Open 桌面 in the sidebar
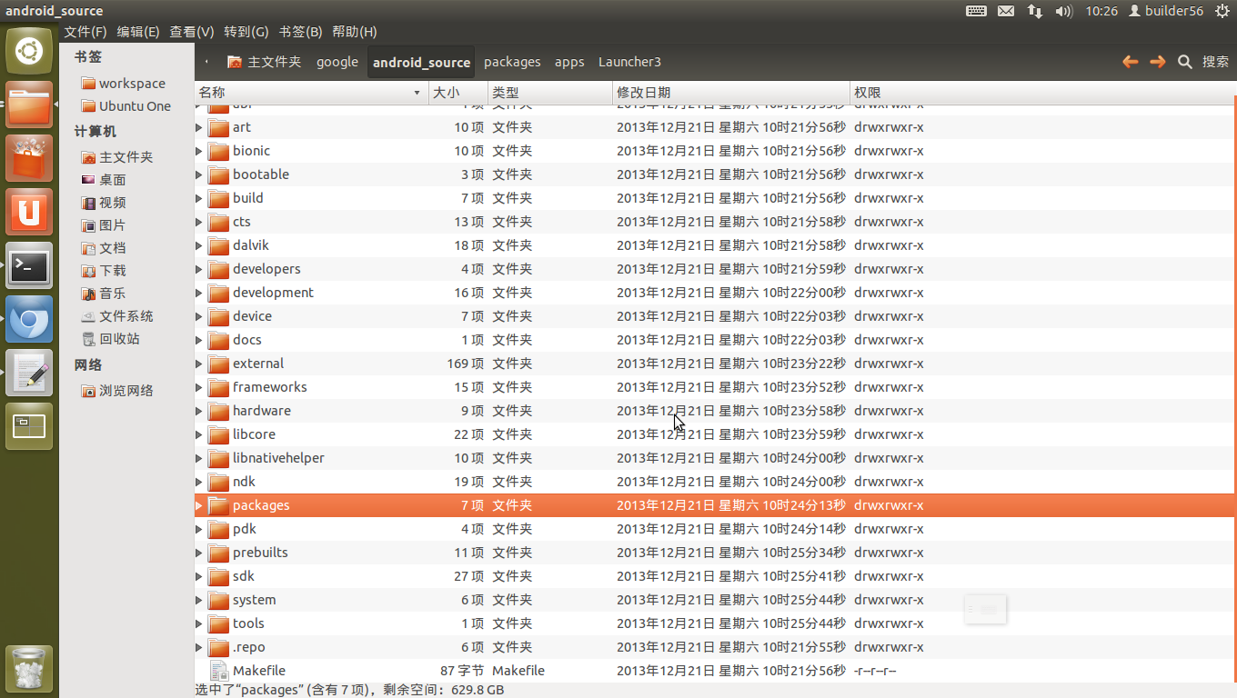The image size is (1237, 698). point(104,180)
